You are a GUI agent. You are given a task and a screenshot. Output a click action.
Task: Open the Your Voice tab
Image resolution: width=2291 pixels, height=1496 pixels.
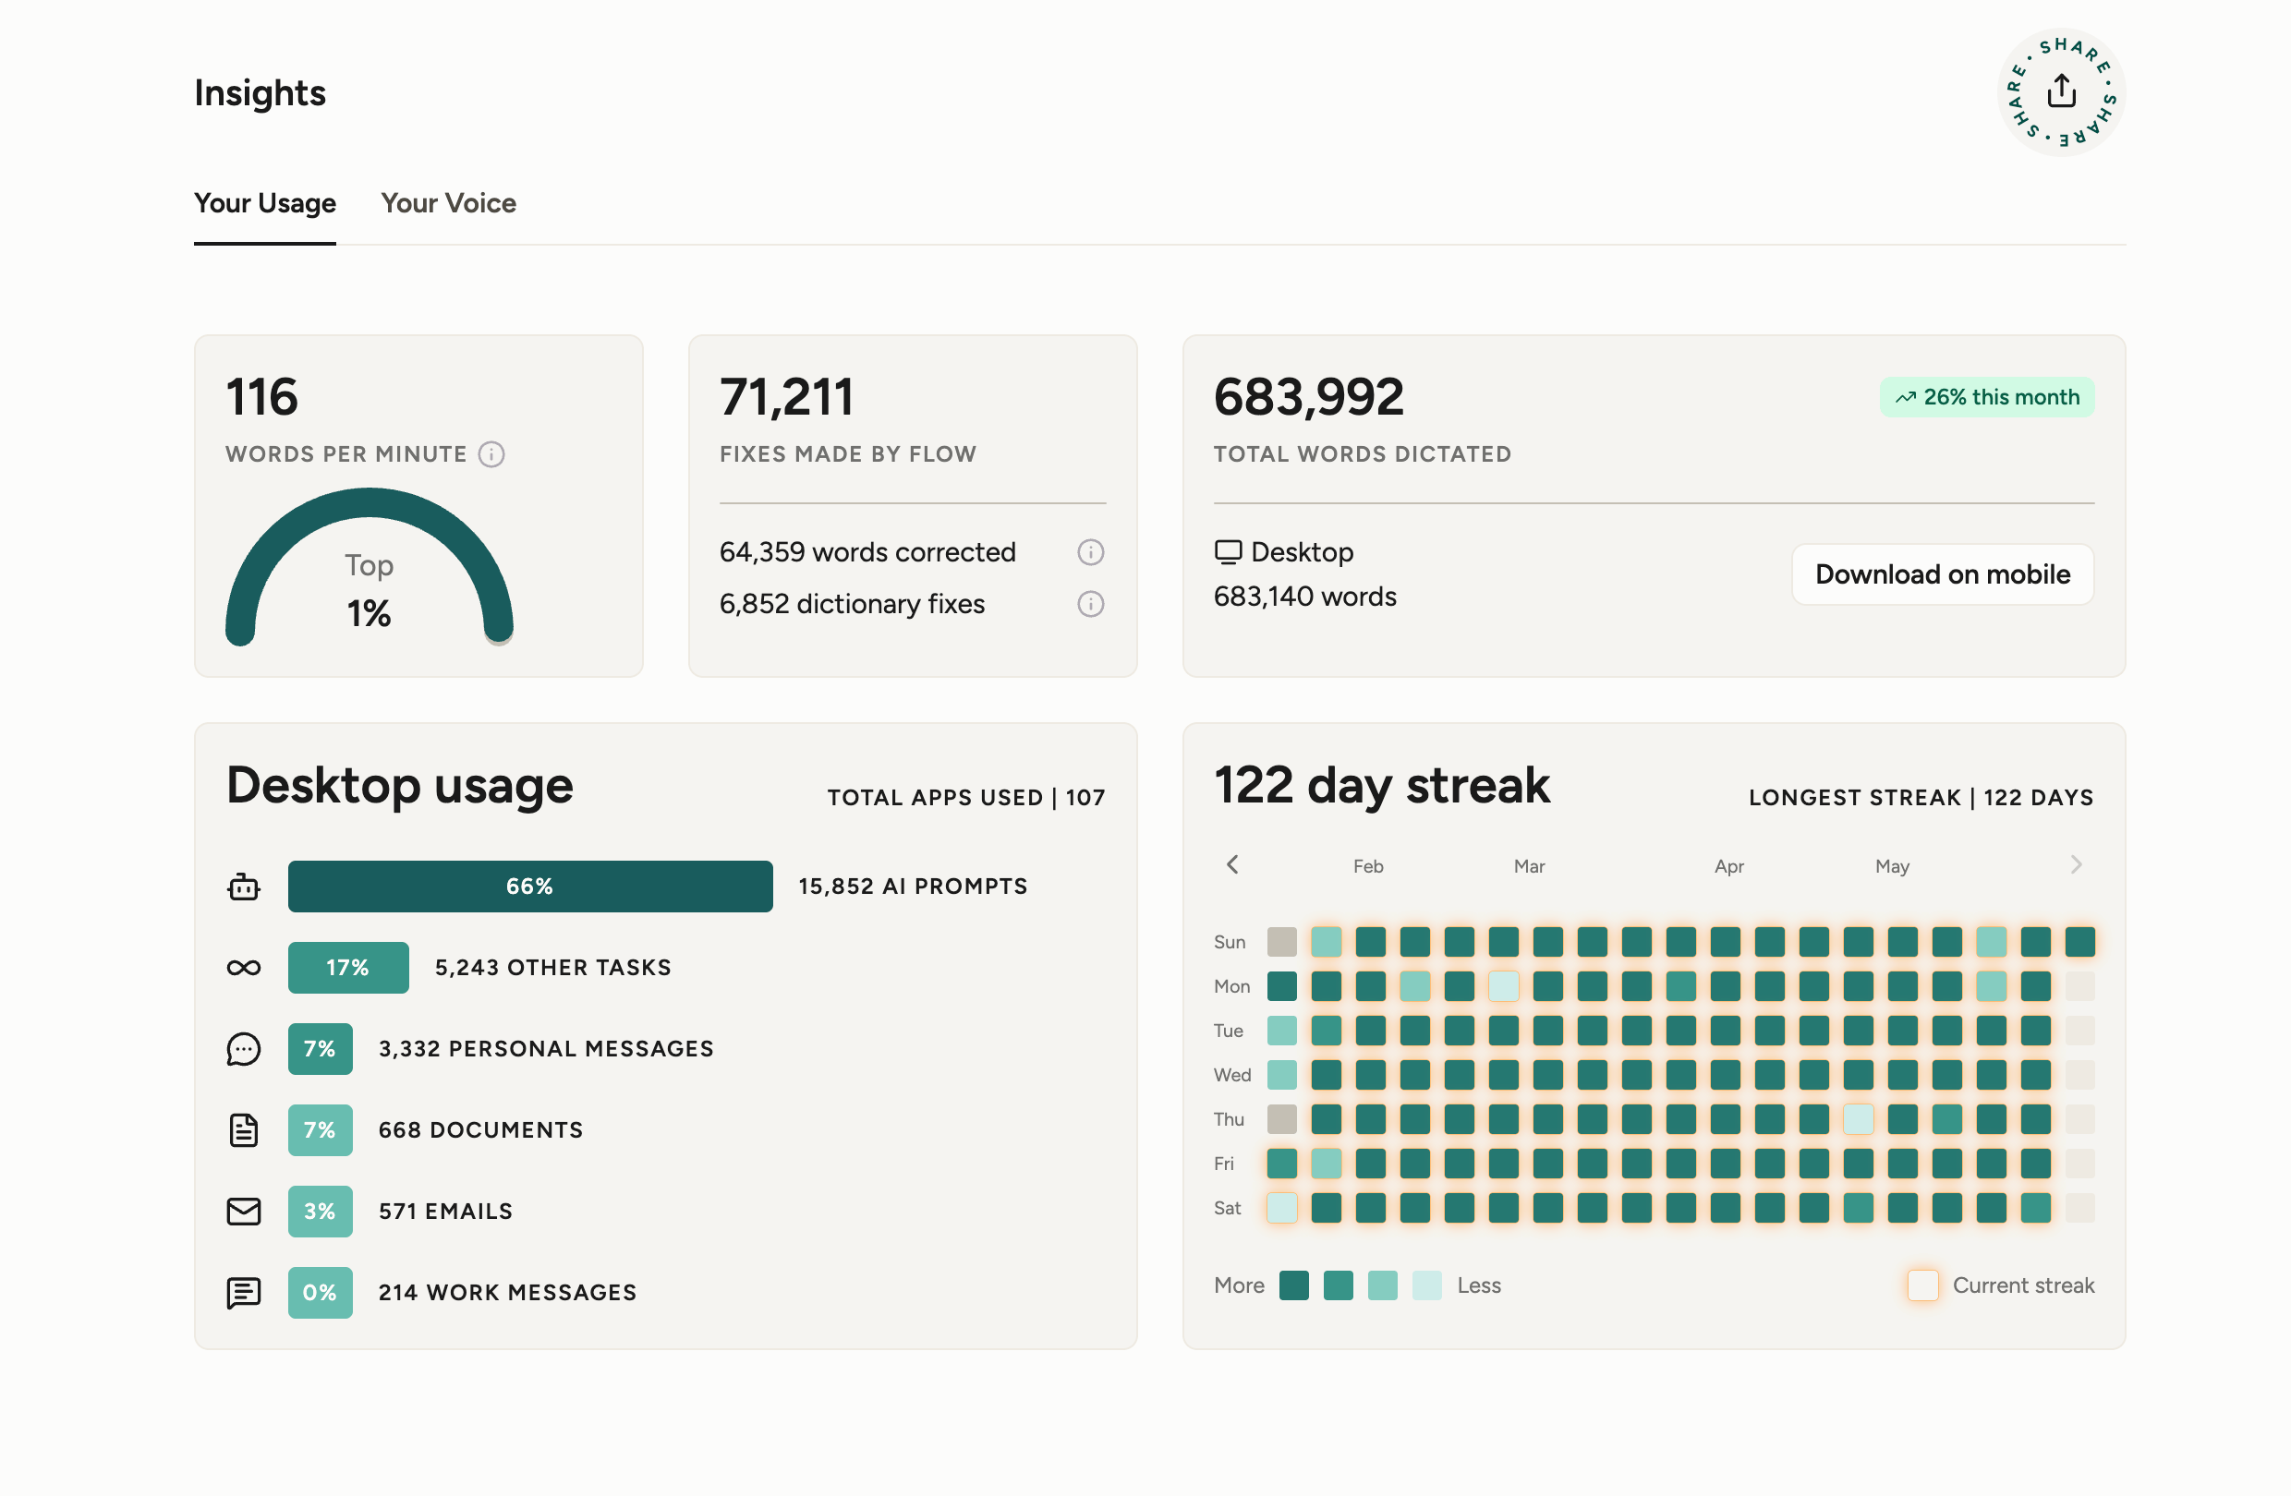[x=449, y=203]
